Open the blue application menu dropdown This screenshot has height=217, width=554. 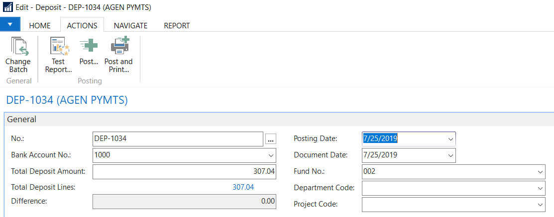point(10,24)
